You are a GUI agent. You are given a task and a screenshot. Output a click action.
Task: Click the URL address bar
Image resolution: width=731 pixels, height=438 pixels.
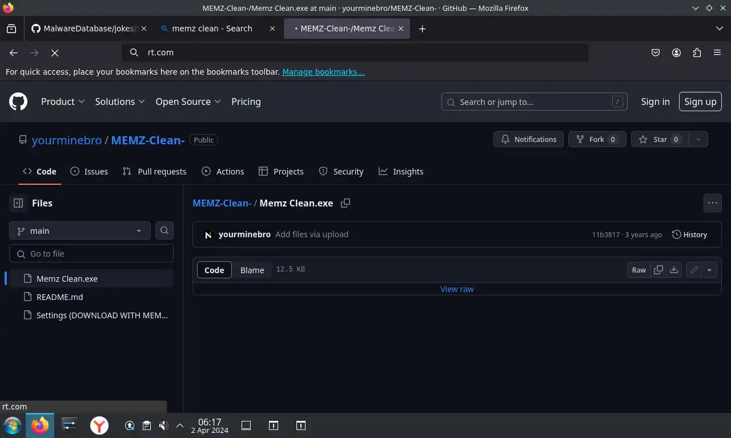pos(355,52)
